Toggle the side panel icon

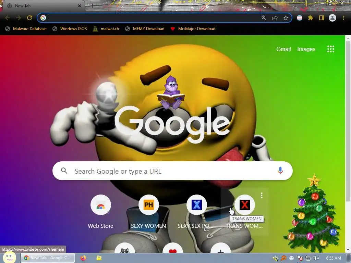(322, 18)
